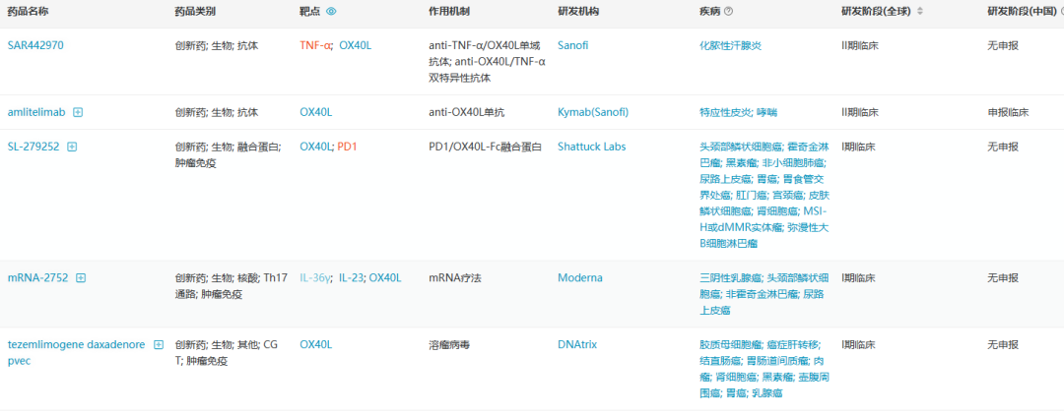Viewport: 1064px width, 415px height.
Task: Open the amlitelimab drug page
Action: (x=35, y=112)
